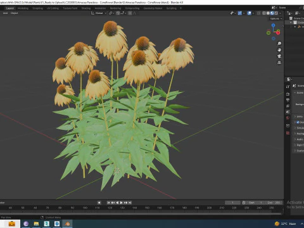
Task: Open the Geometry Nodes workspace tab
Action: pyautogui.click(x=153, y=8)
